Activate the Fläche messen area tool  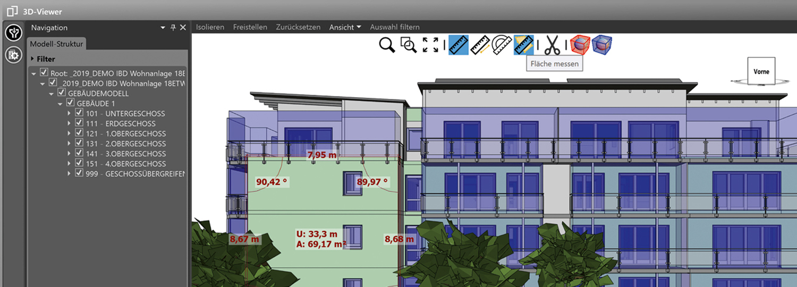523,45
